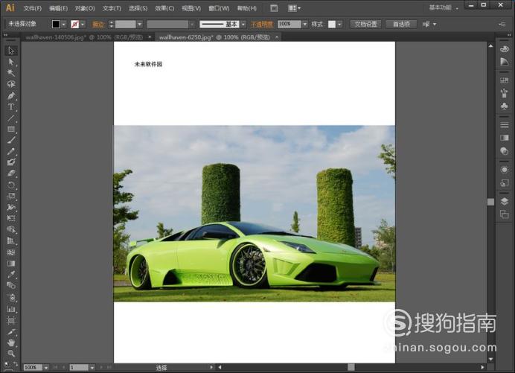Select the Hand tool

tap(11, 342)
